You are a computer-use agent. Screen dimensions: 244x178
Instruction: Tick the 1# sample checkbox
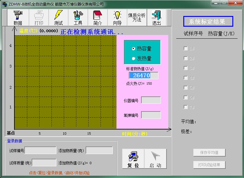[185, 48]
